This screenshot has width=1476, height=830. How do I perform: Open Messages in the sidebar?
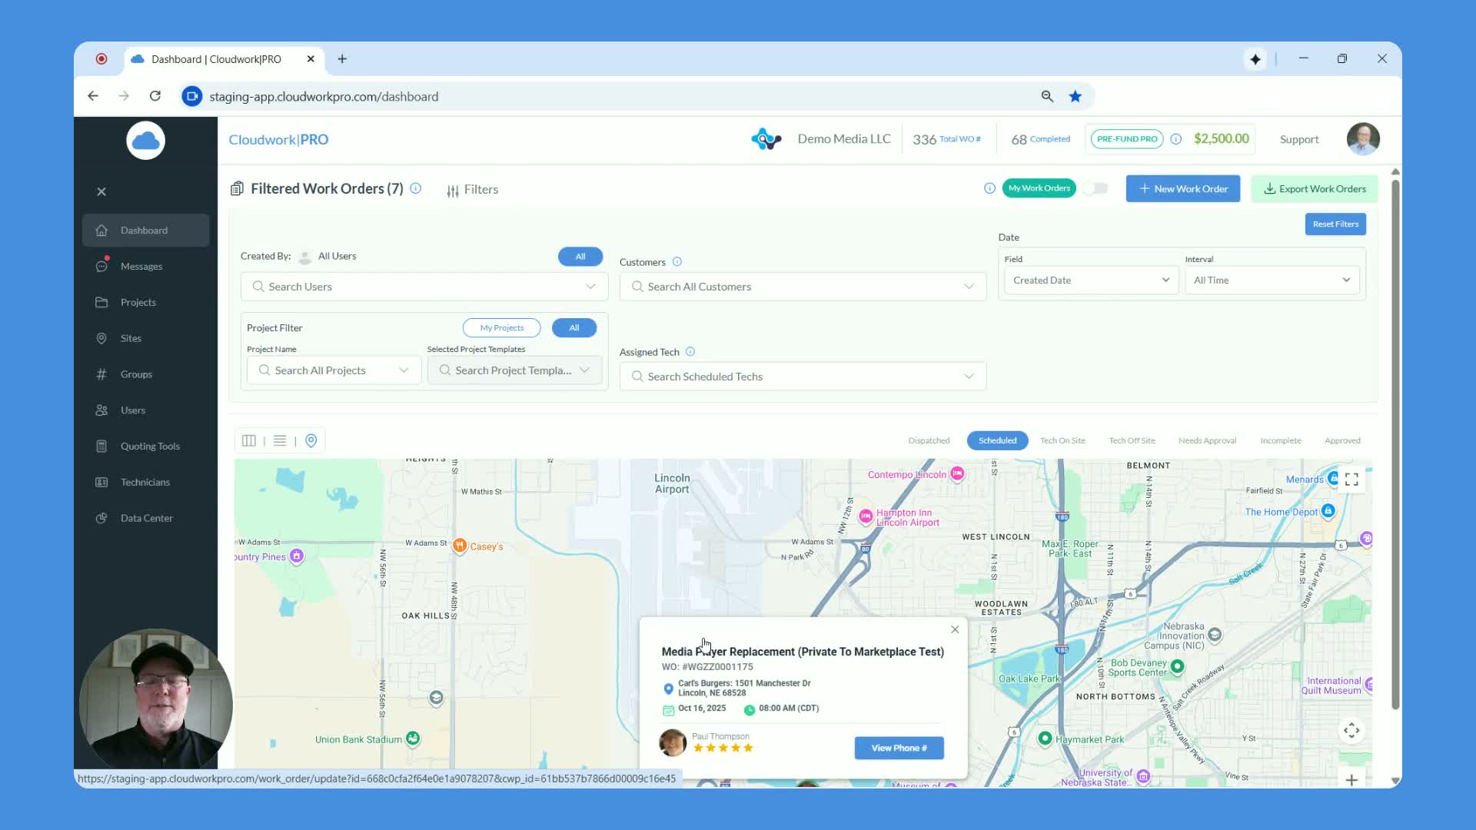(x=145, y=267)
